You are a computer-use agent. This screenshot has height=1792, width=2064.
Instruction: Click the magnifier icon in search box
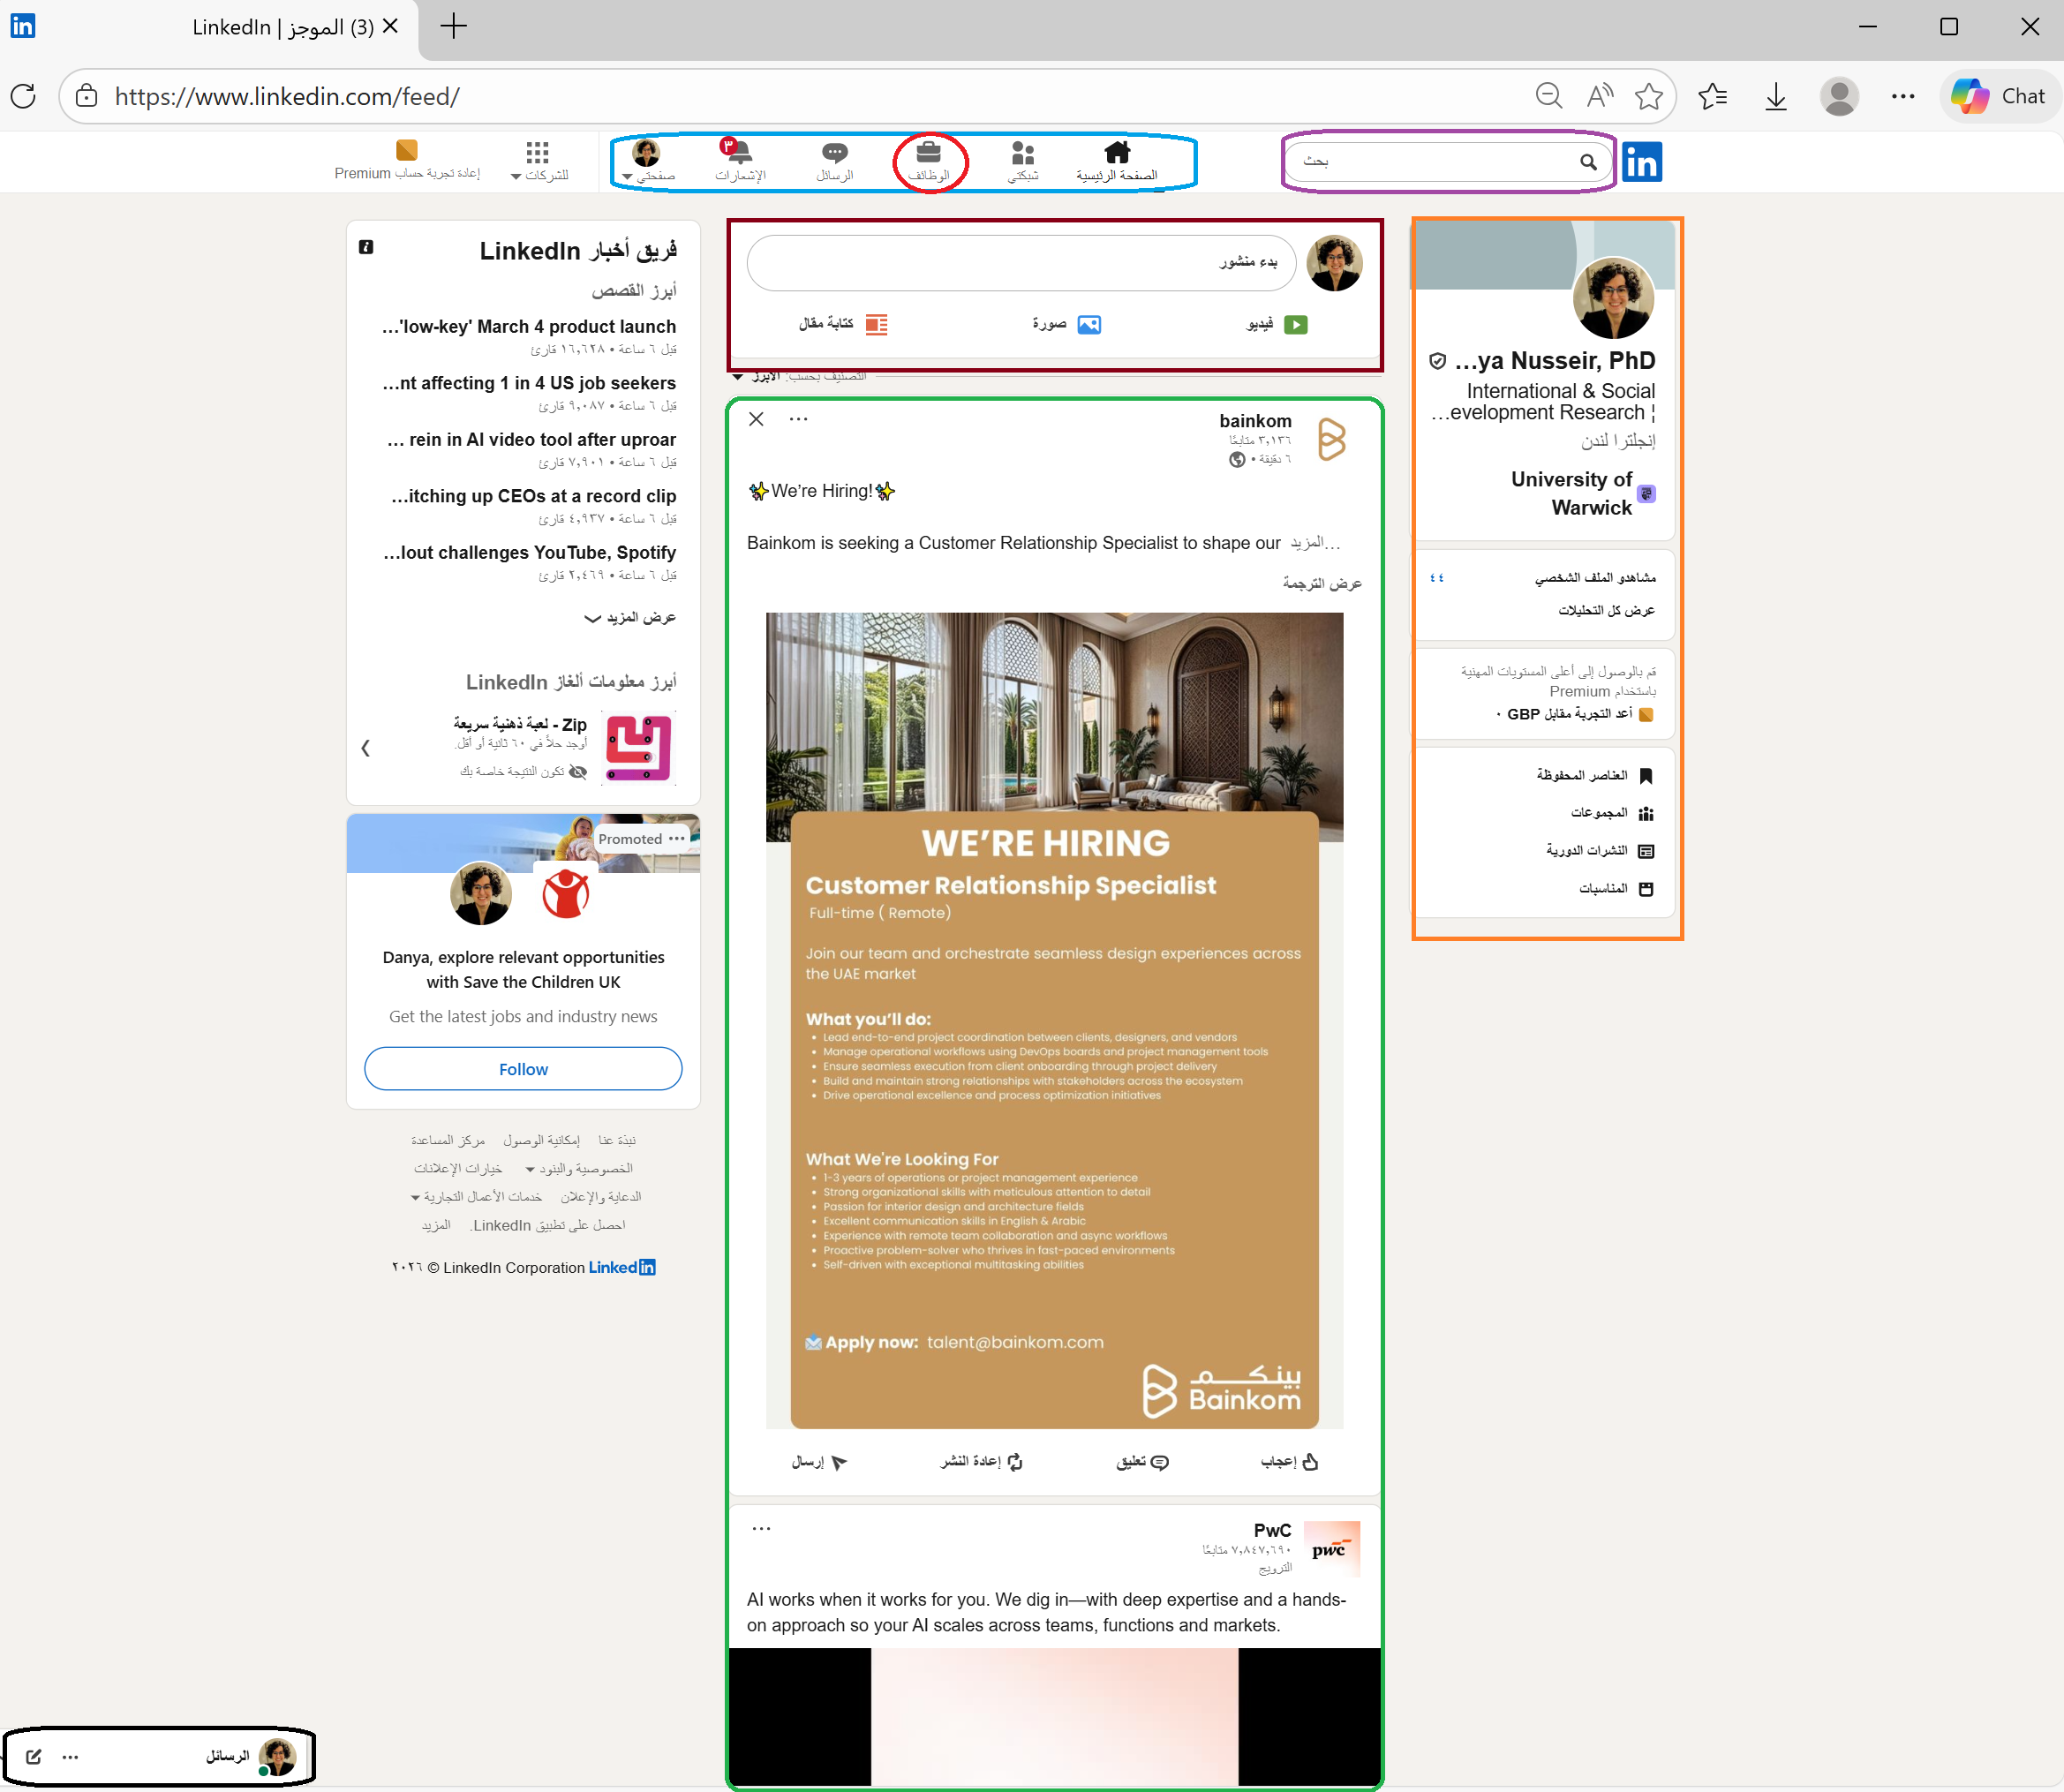(x=1588, y=161)
